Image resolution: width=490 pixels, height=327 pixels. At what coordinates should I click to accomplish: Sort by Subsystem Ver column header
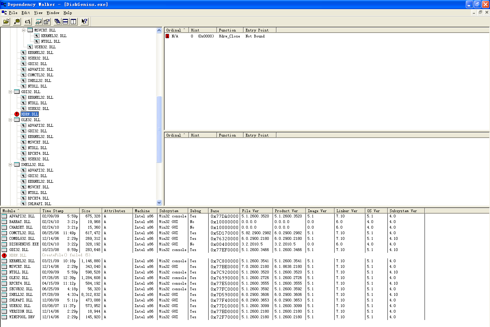[406, 211]
